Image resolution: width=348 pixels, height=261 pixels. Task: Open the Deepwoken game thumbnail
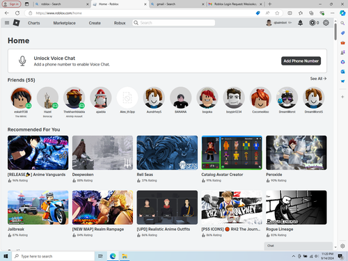coord(102,152)
